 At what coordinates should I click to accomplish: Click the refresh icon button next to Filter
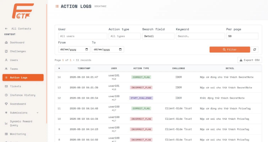[x=255, y=49]
